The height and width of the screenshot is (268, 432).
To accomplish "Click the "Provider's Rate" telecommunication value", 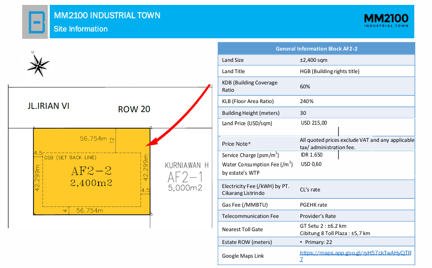I will tap(318, 216).
